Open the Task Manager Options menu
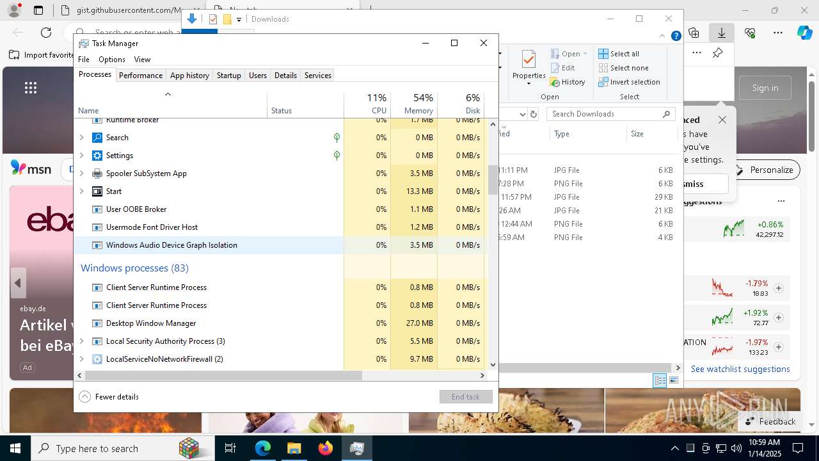Screen dimensions: 819x461 (x=112, y=60)
